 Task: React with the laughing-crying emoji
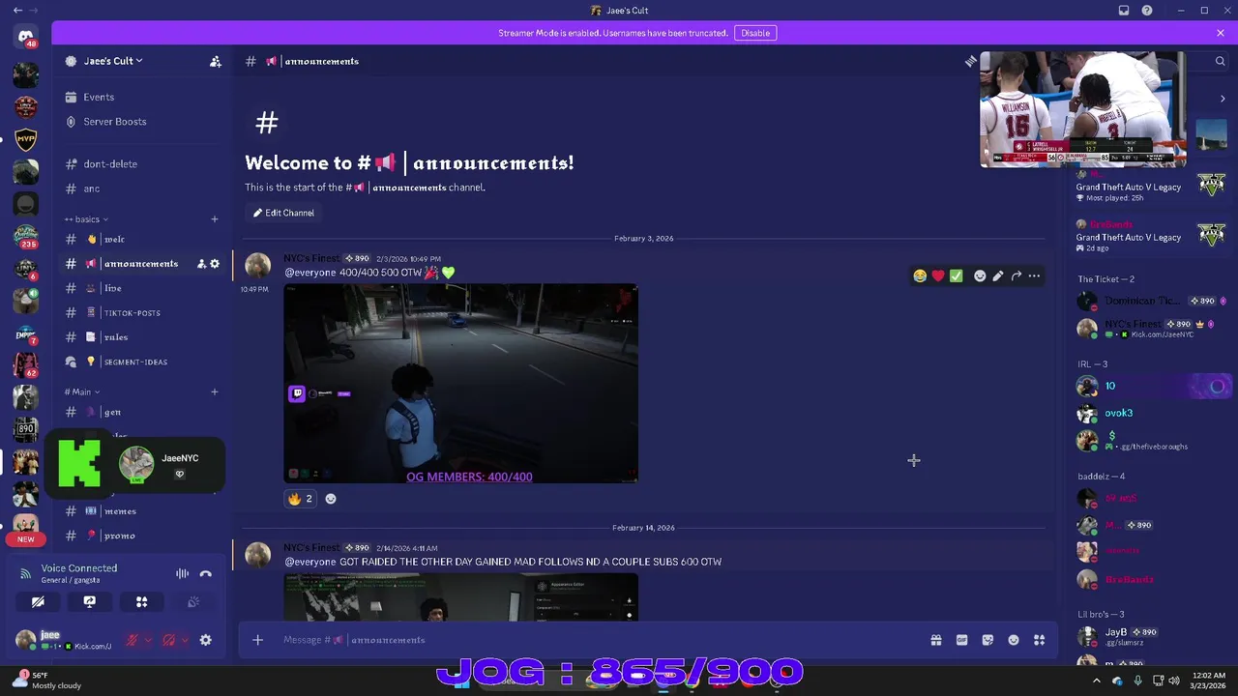[x=920, y=276]
